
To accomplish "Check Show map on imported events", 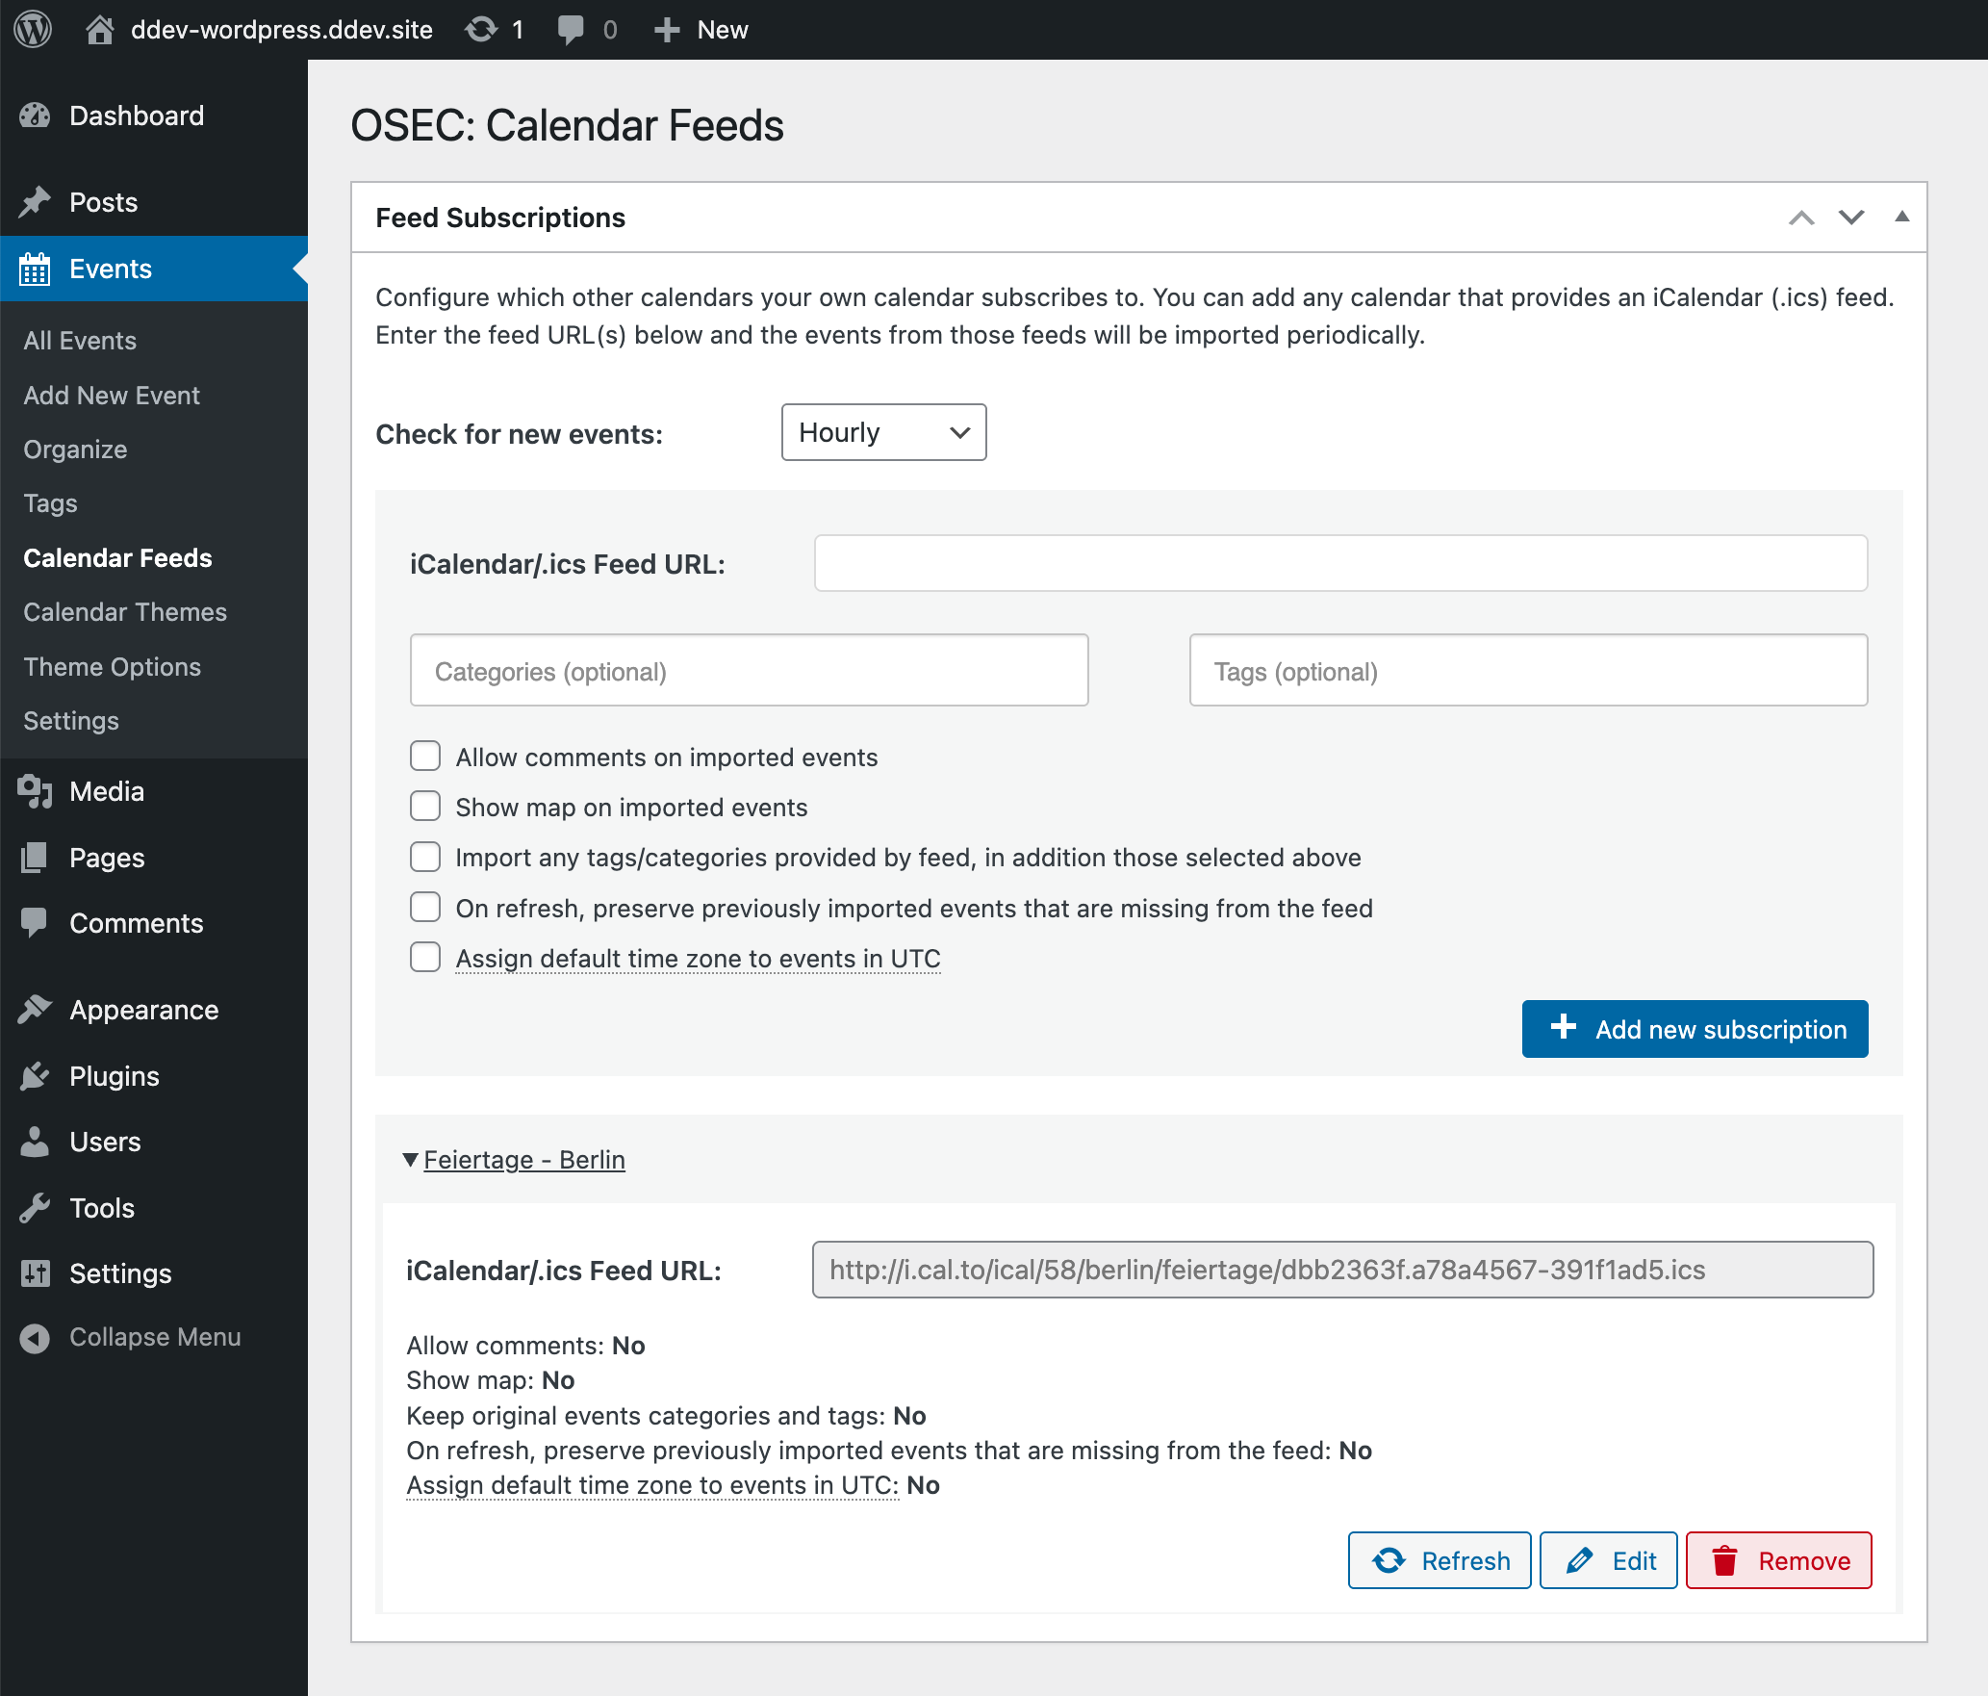I will click(425, 807).
